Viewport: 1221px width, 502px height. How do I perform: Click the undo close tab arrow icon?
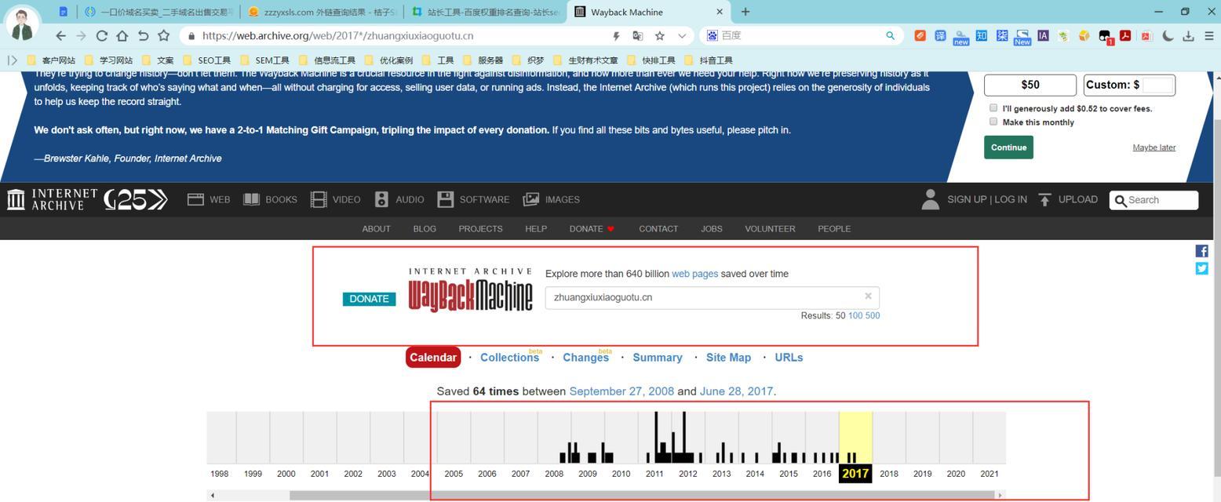tap(143, 35)
